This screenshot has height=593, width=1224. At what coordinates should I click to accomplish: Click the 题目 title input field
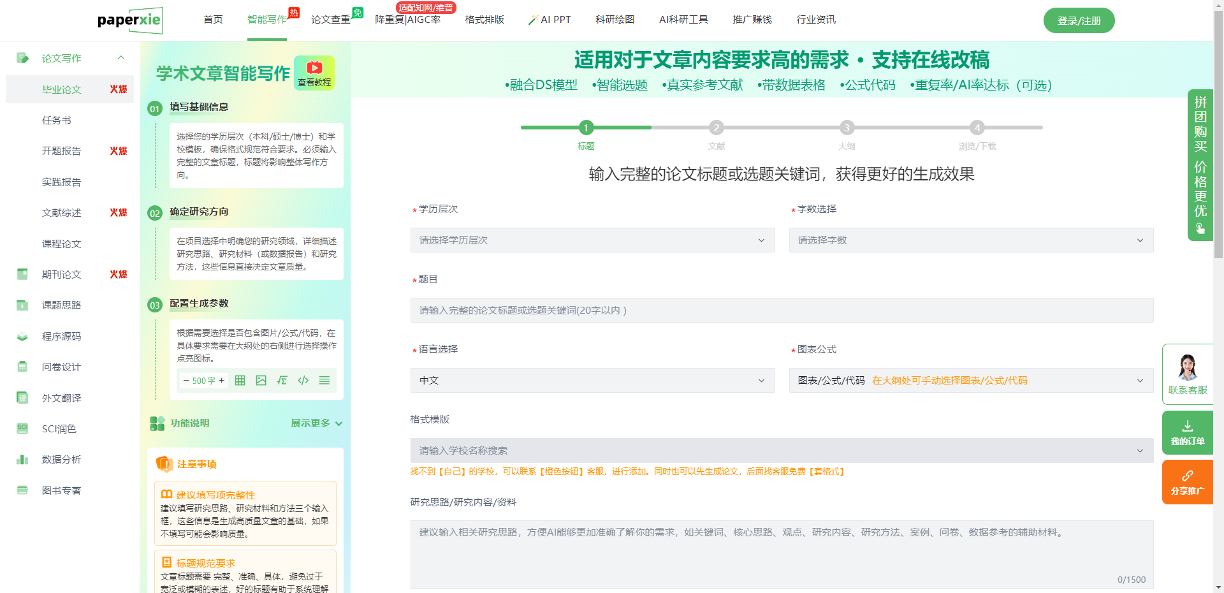pos(782,311)
